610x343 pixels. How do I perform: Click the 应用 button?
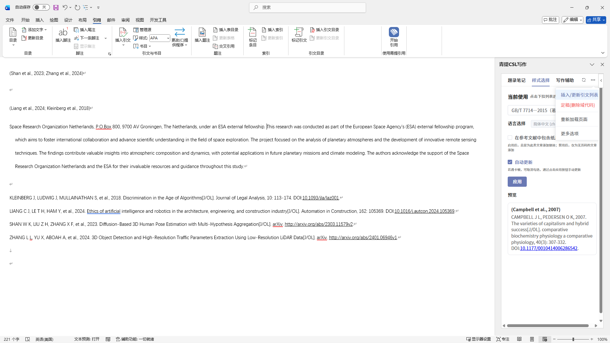[x=517, y=182]
